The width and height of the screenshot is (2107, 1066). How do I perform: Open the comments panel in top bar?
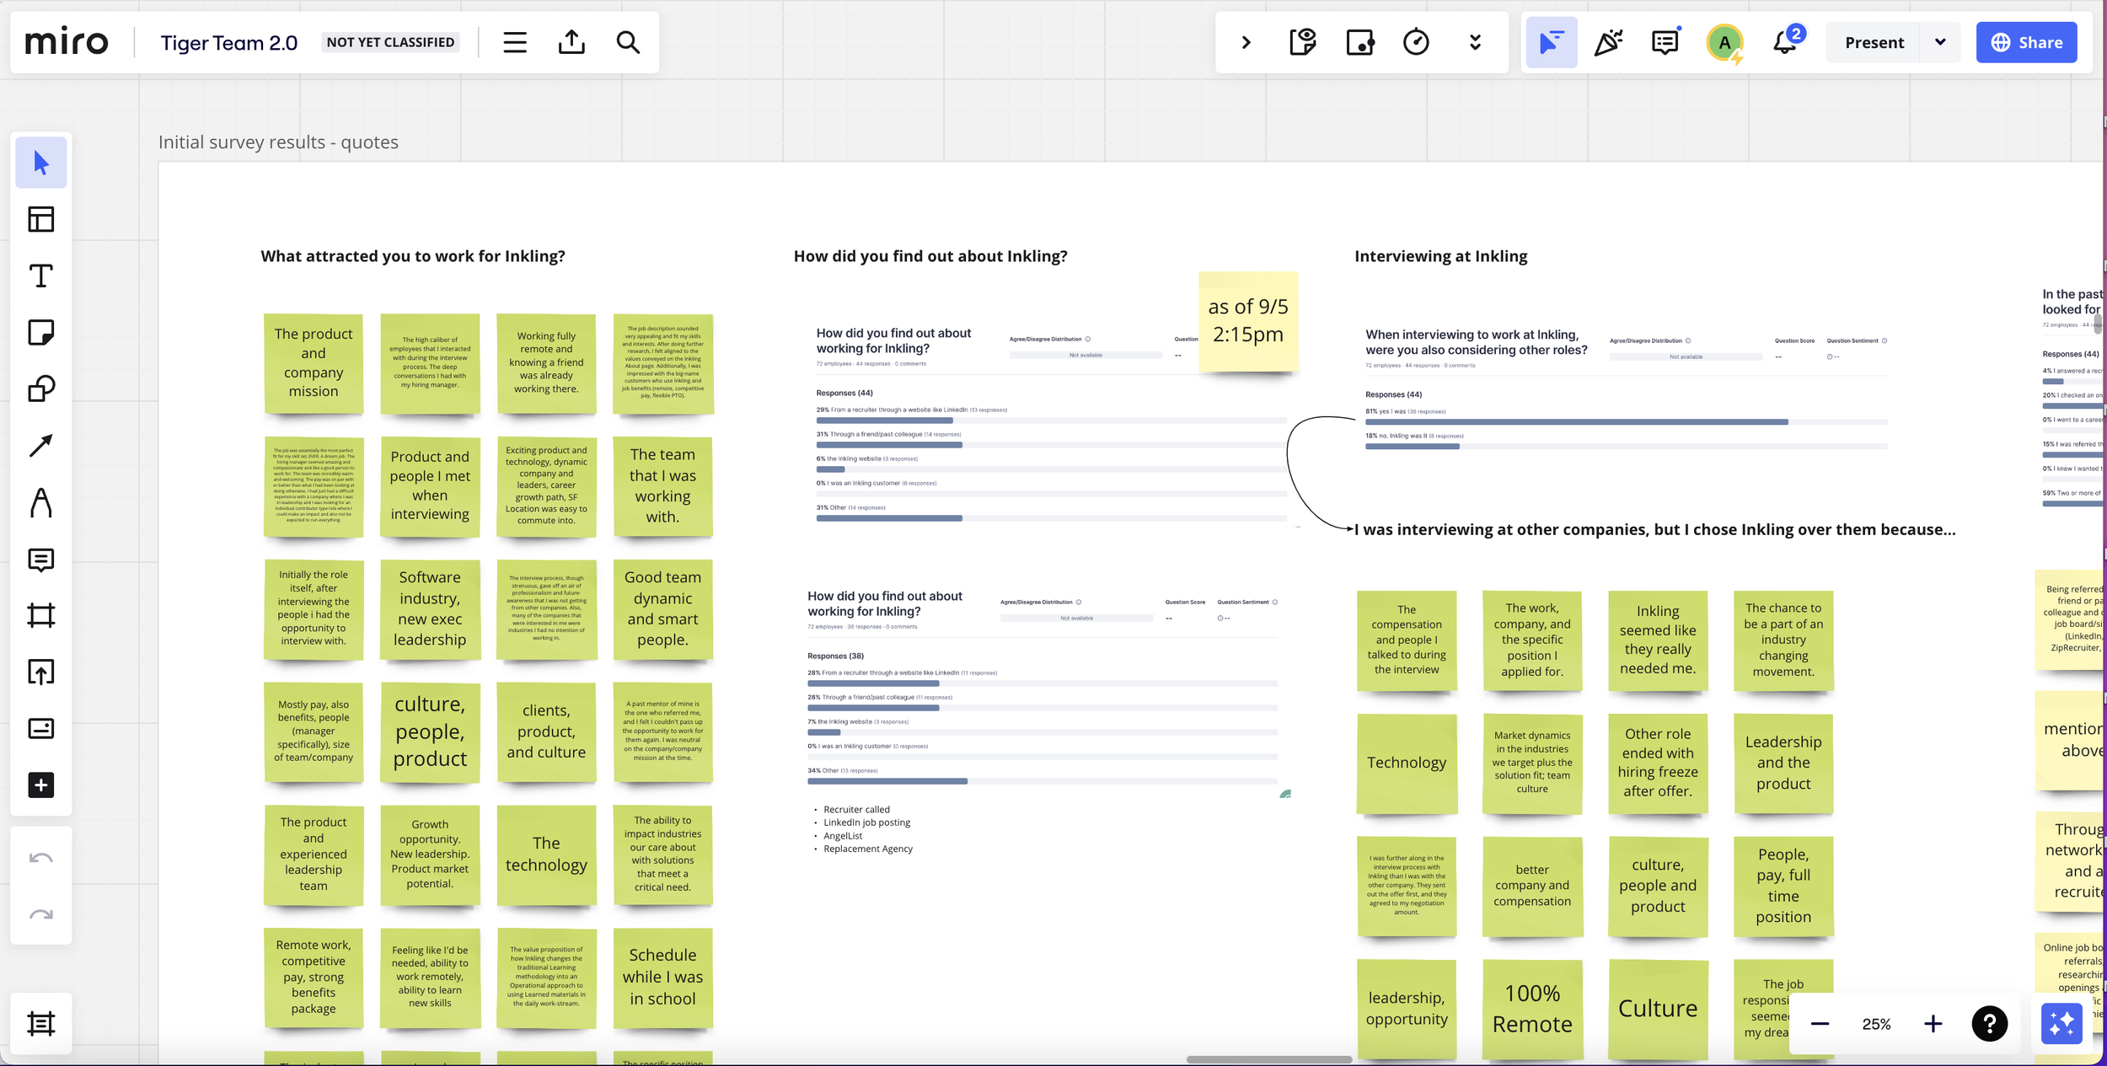(1665, 42)
